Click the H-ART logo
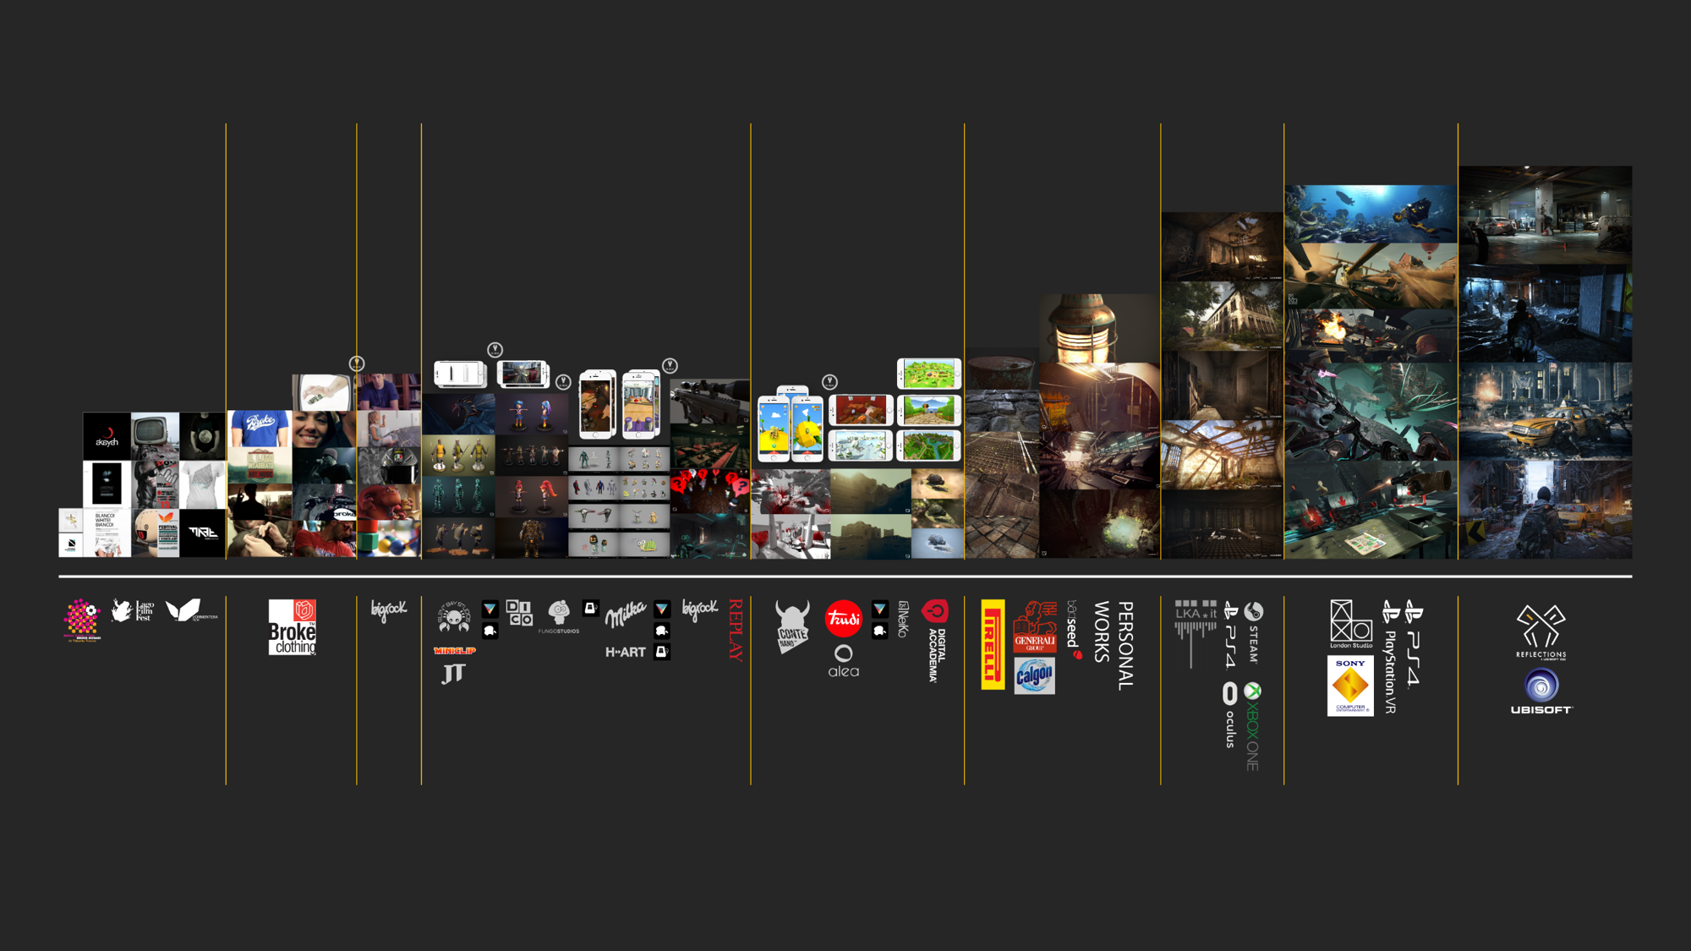 626,652
